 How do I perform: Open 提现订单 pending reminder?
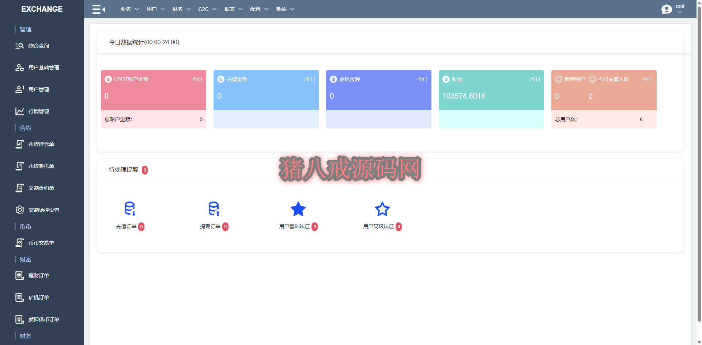tap(214, 216)
